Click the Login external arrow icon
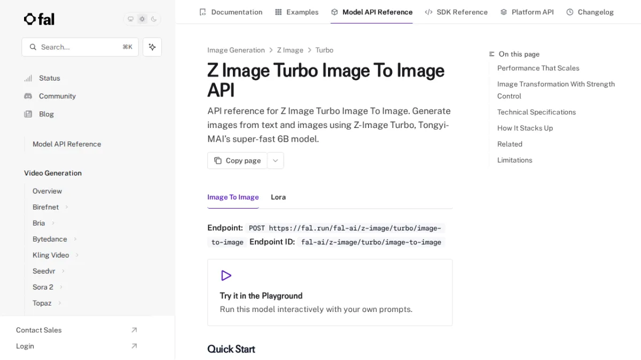This screenshot has height=360, width=641. [134, 346]
